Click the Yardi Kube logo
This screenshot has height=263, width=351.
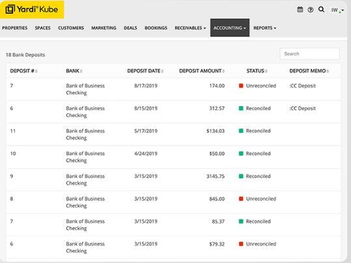32,9
